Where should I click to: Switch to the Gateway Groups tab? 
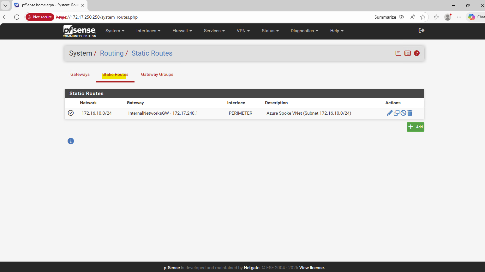pos(157,74)
